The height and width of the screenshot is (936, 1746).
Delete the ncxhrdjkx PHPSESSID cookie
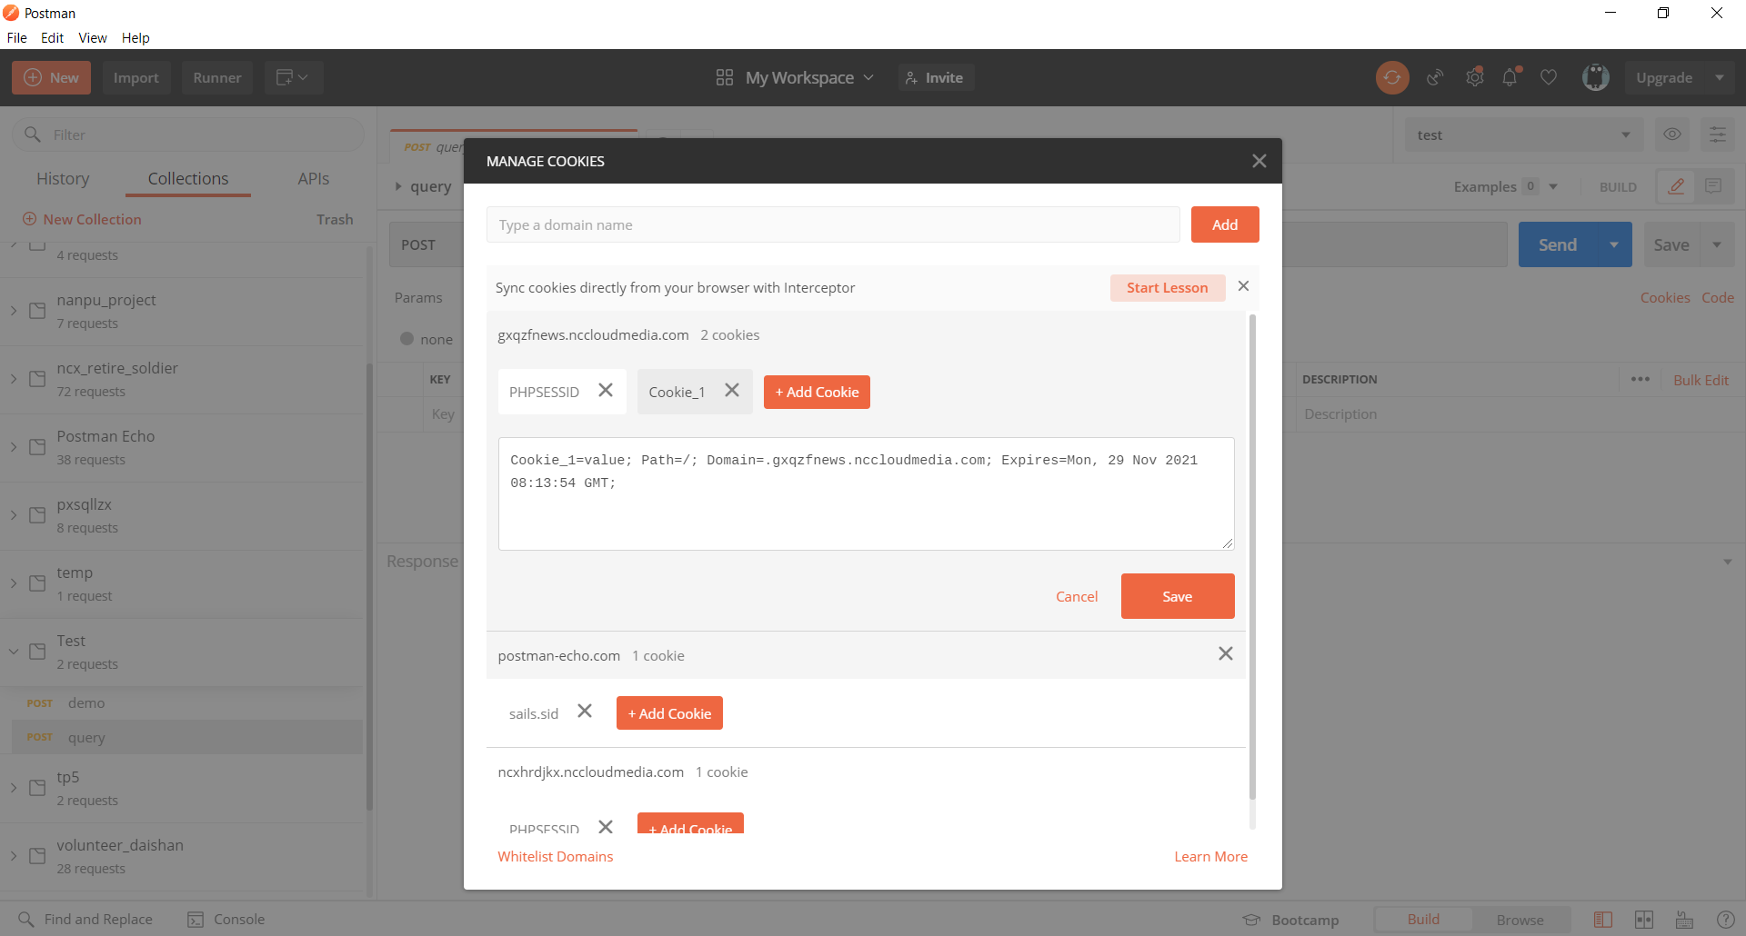pyautogui.click(x=606, y=827)
